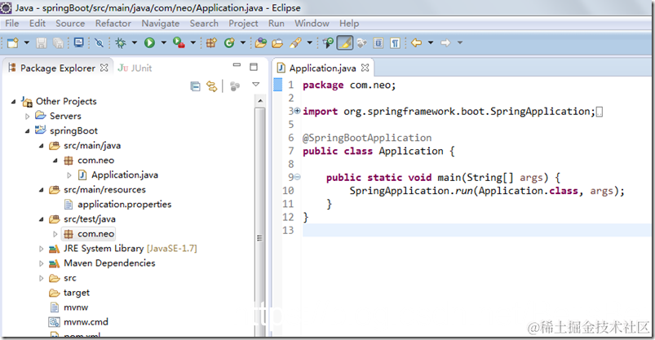Expand folded imports on line 3
655x340 pixels.
(297, 111)
